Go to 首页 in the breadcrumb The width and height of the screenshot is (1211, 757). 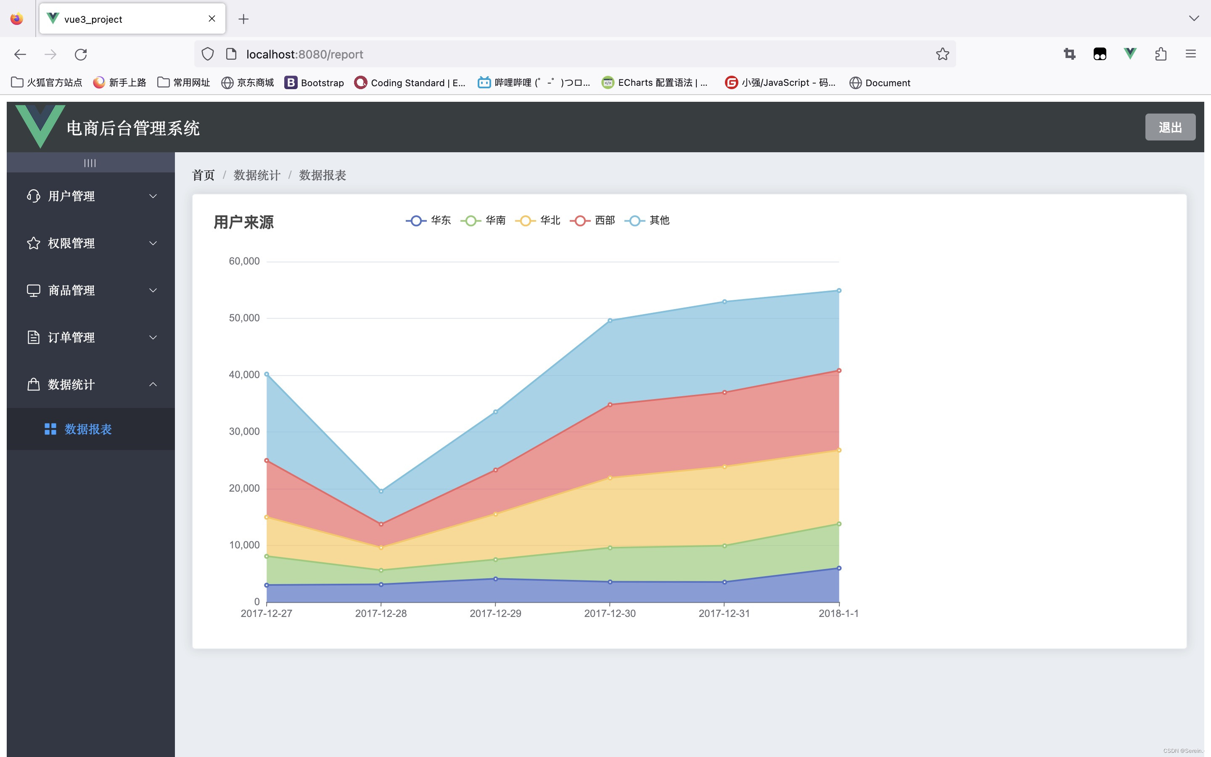tap(203, 175)
